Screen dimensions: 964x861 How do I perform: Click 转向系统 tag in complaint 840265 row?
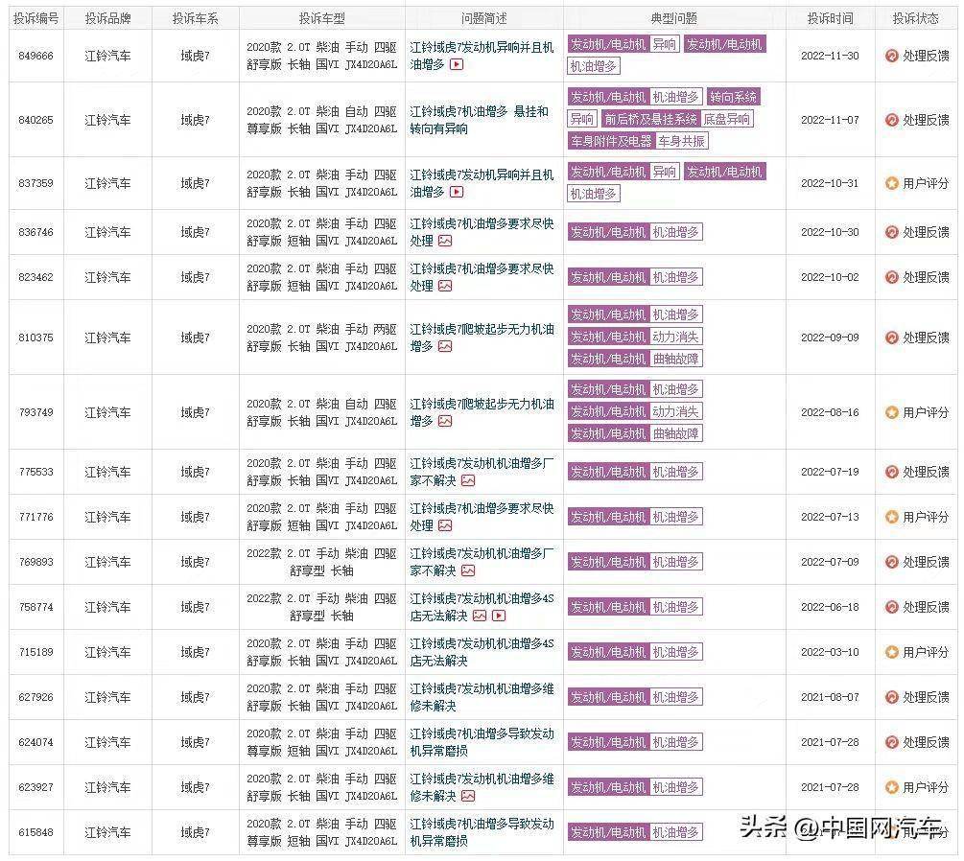[x=734, y=97]
